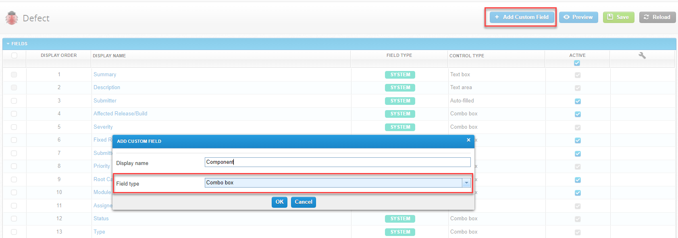Open the Affected Release/Build field link
This screenshot has height=238, width=678.
(x=120, y=114)
